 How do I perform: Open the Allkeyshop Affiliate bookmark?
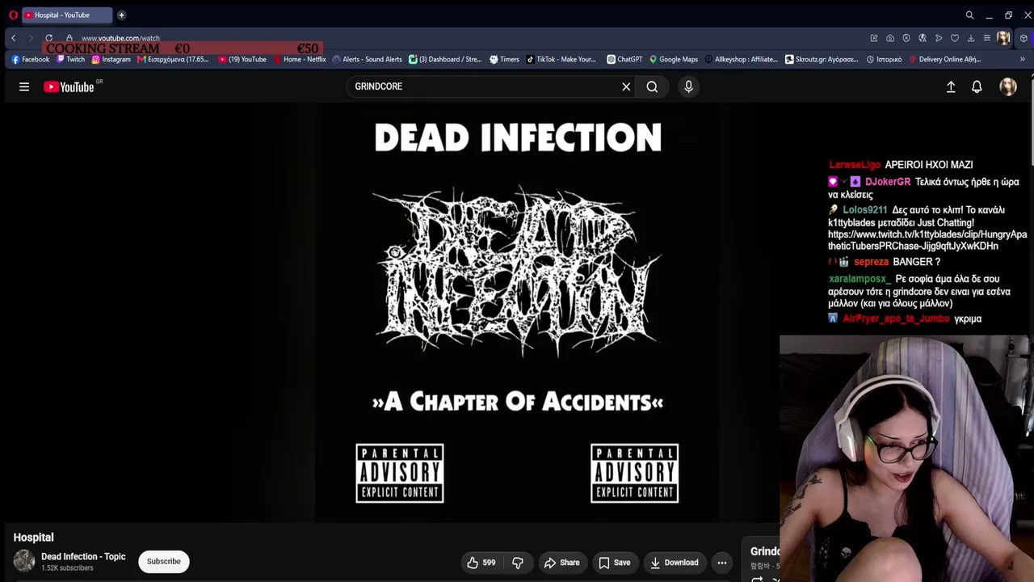coord(741,59)
